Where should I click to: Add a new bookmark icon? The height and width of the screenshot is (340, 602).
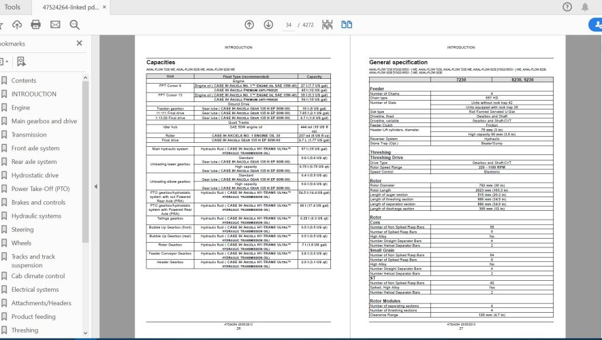21,61
